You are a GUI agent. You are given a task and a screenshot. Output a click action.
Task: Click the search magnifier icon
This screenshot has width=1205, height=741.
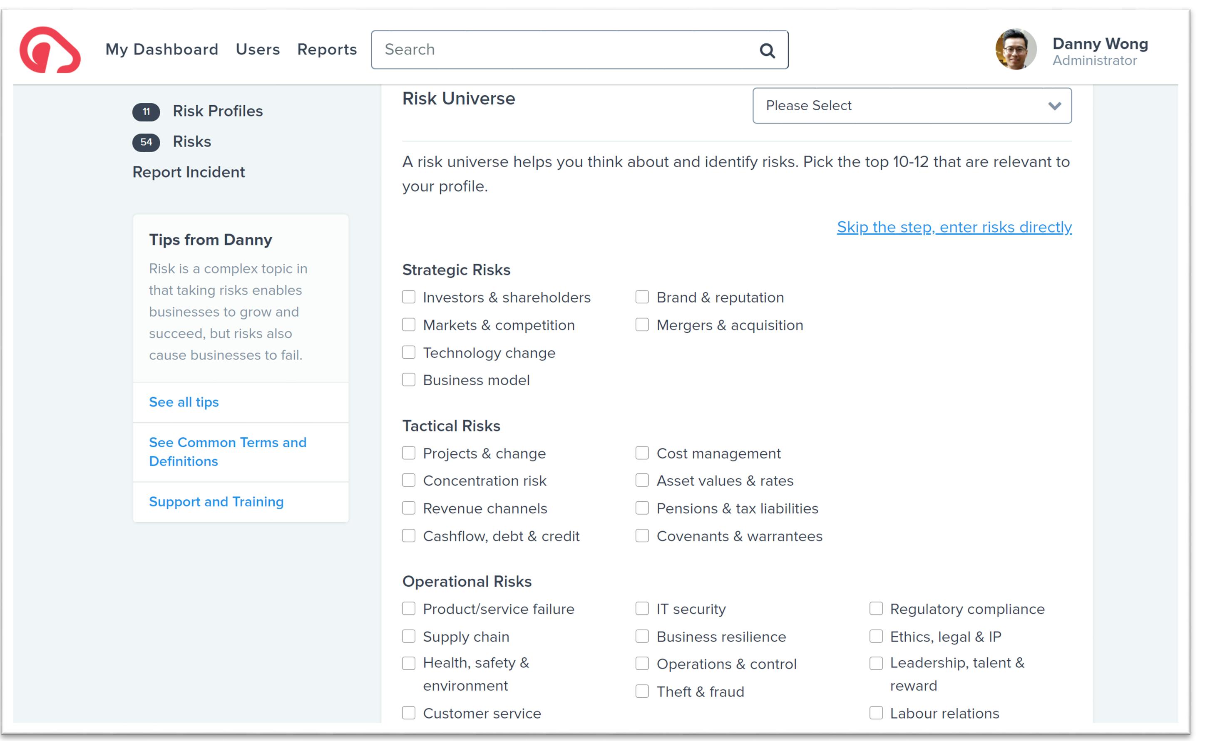point(767,50)
